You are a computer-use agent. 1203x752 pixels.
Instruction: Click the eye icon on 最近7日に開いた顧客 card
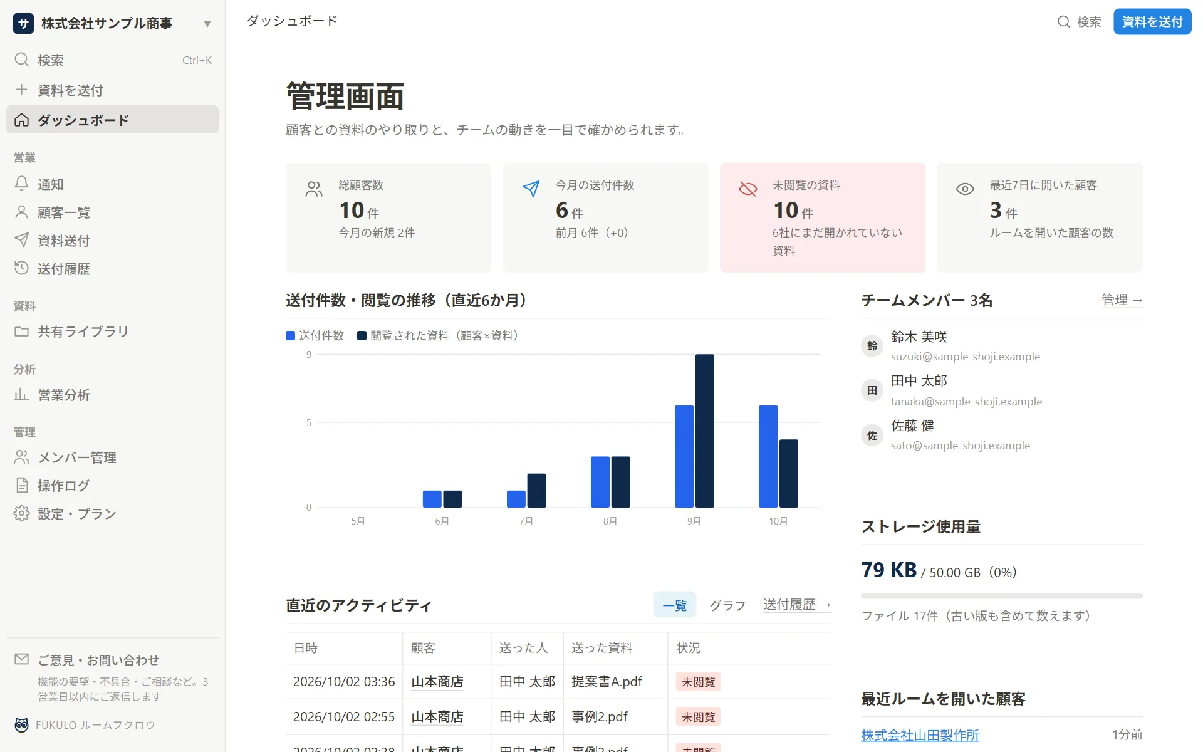pos(965,189)
